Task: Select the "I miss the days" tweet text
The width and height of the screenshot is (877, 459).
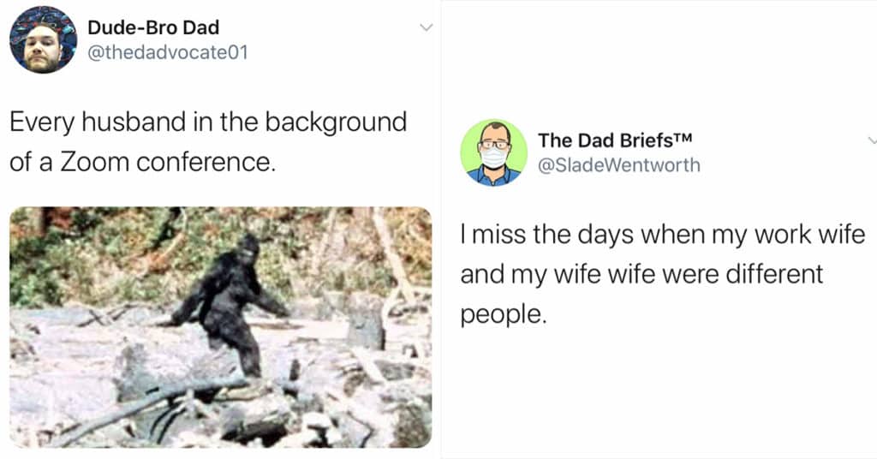Action: [x=663, y=274]
